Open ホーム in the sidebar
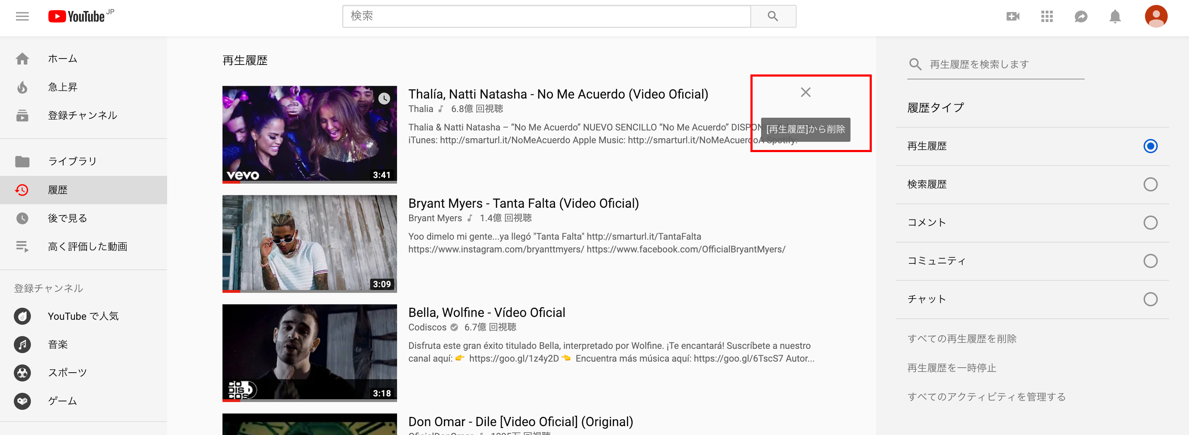The height and width of the screenshot is (435, 1189). 83,58
